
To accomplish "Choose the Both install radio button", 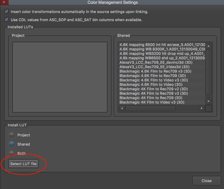I will pyautogui.click(x=12, y=153).
